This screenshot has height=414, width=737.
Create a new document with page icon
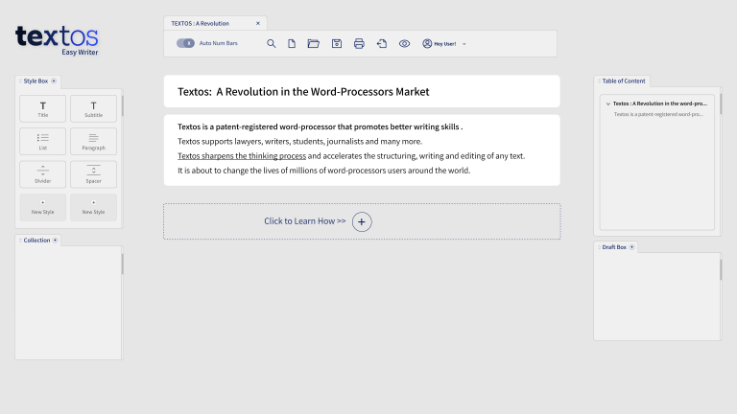[292, 44]
